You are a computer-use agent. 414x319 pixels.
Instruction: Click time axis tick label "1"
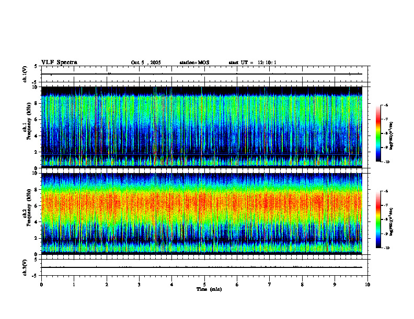74,285
